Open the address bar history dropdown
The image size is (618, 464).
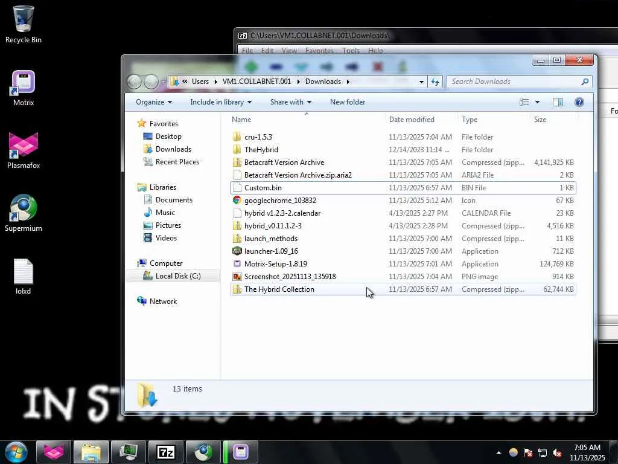421,82
